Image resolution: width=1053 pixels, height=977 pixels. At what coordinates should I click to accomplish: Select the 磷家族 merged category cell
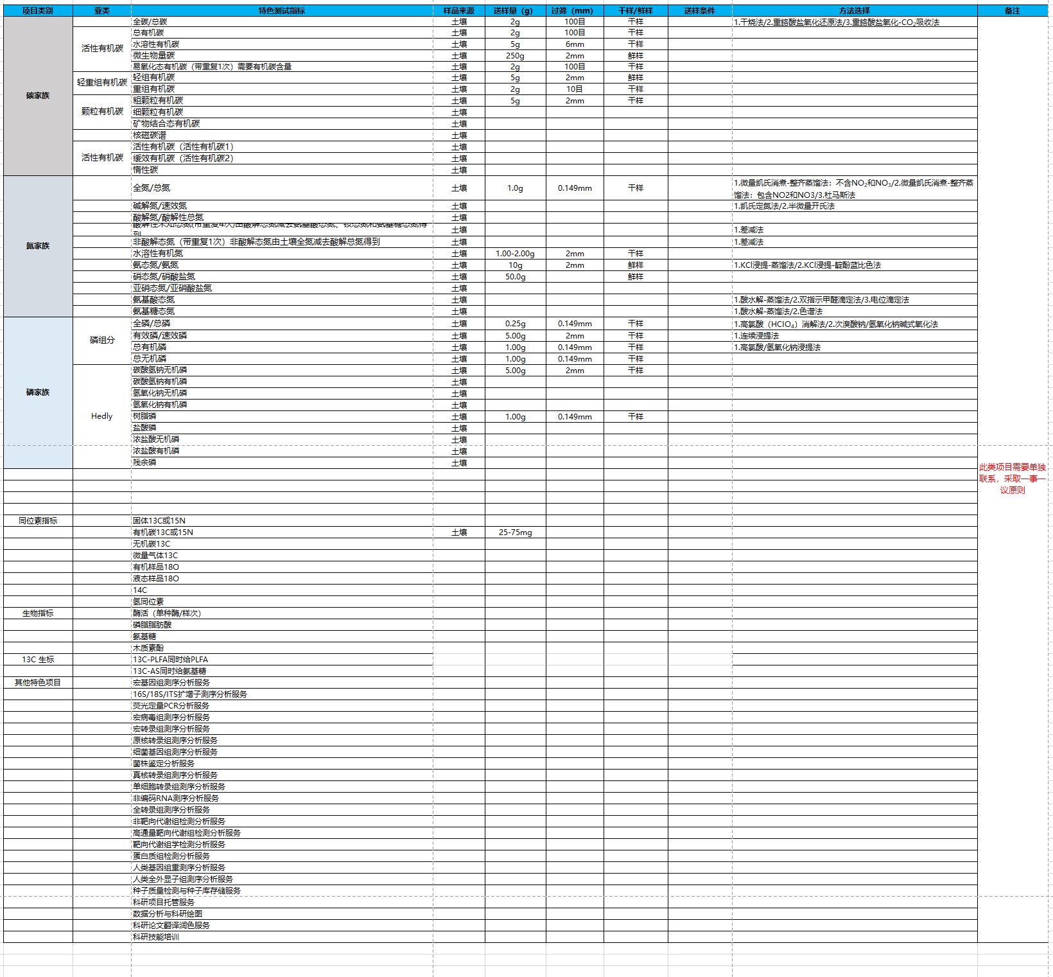pyautogui.click(x=38, y=392)
